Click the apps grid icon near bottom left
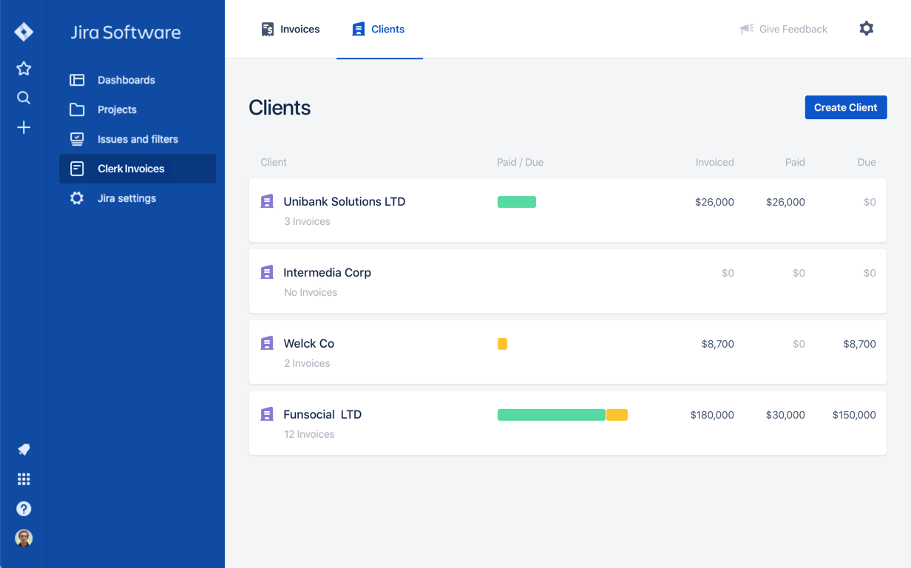Screen dimensions: 911x568 pyautogui.click(x=24, y=479)
